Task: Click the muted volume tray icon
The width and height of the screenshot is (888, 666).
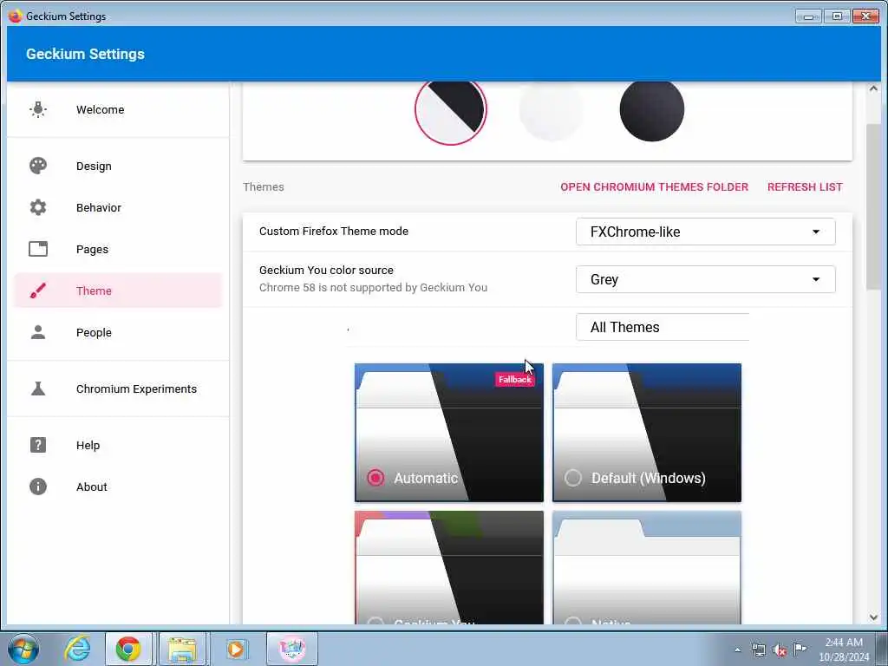Action: coord(780,650)
